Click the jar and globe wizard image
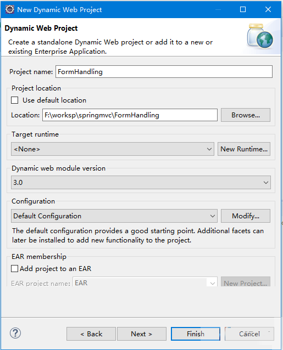The image size is (283, 350). pyautogui.click(x=260, y=36)
